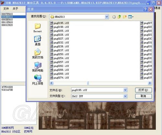
Task: Select the file png0237.iff
Action: 60,50
